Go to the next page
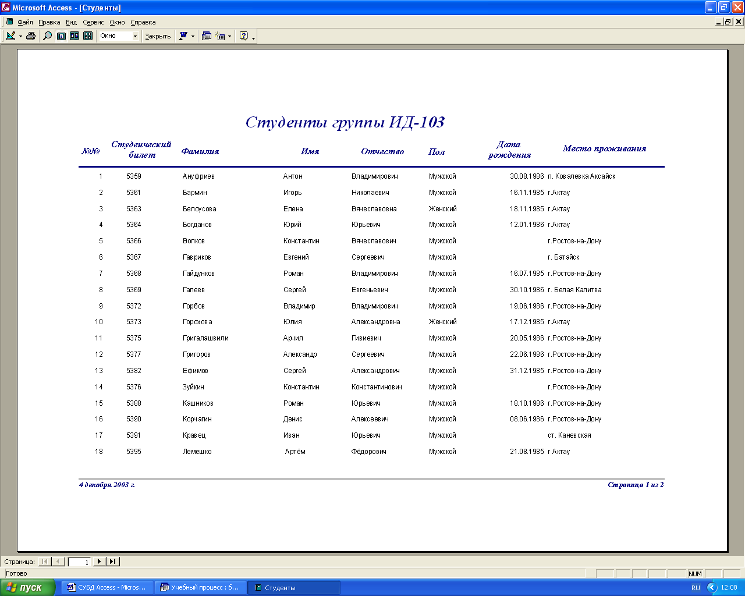This screenshot has height=596, width=745. [x=100, y=562]
